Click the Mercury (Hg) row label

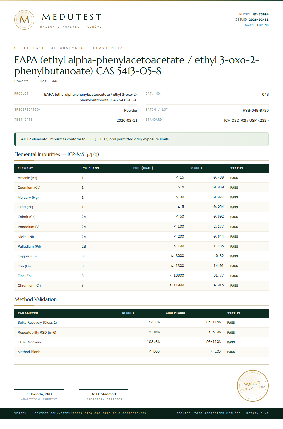point(28,197)
